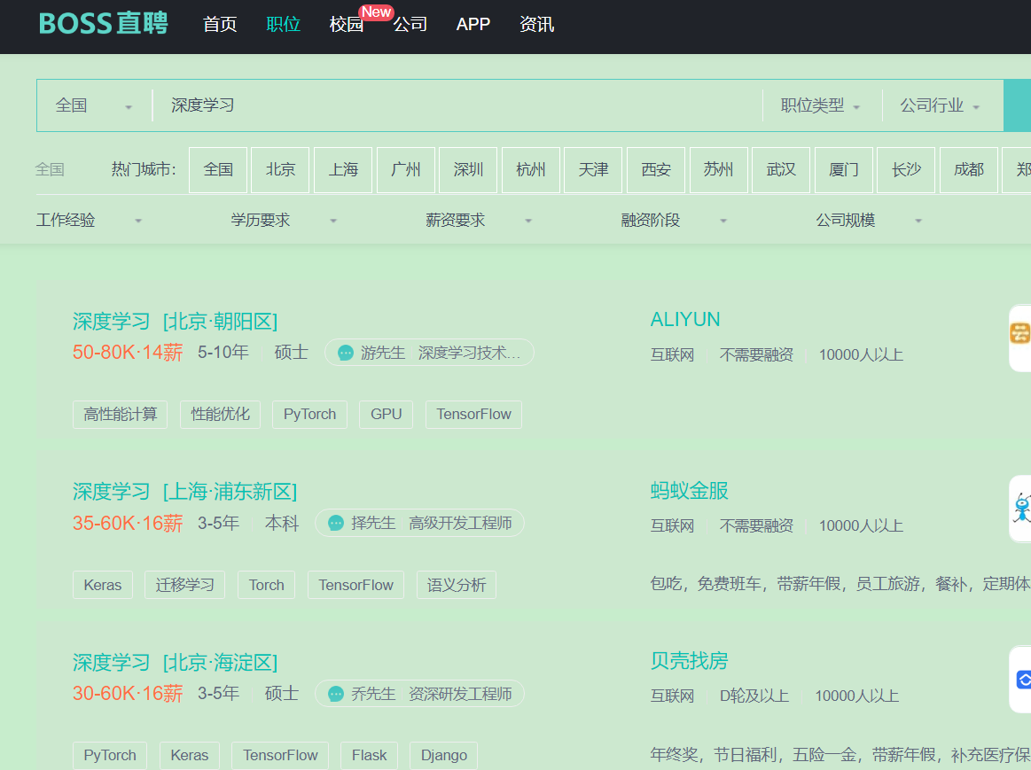This screenshot has width=1031, height=770.
Task: Click the GPU skill tag
Action: tap(386, 415)
